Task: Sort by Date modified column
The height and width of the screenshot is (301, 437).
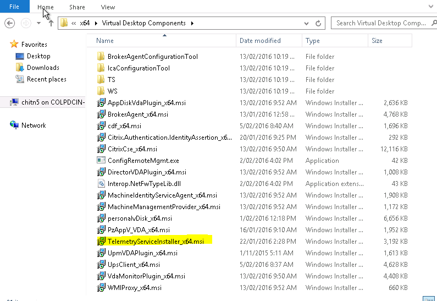Action: (x=269, y=41)
